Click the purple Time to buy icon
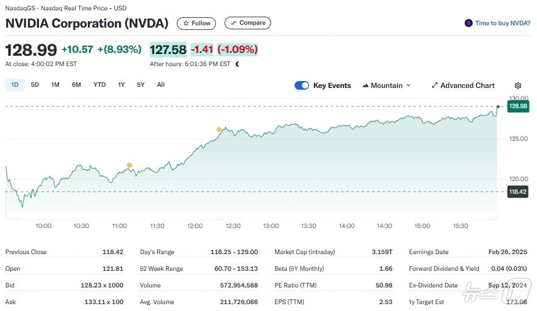This screenshot has height=311, width=537. tap(469, 23)
